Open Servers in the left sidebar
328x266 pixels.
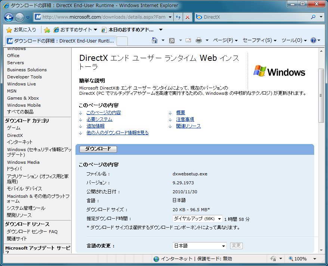(15, 63)
